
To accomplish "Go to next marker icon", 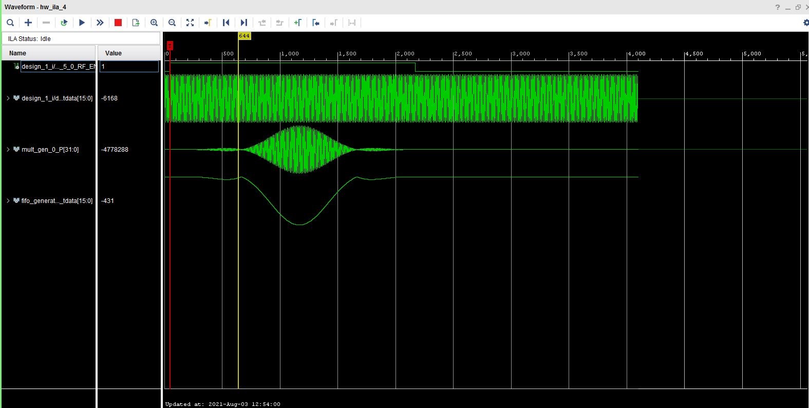I will coord(334,23).
